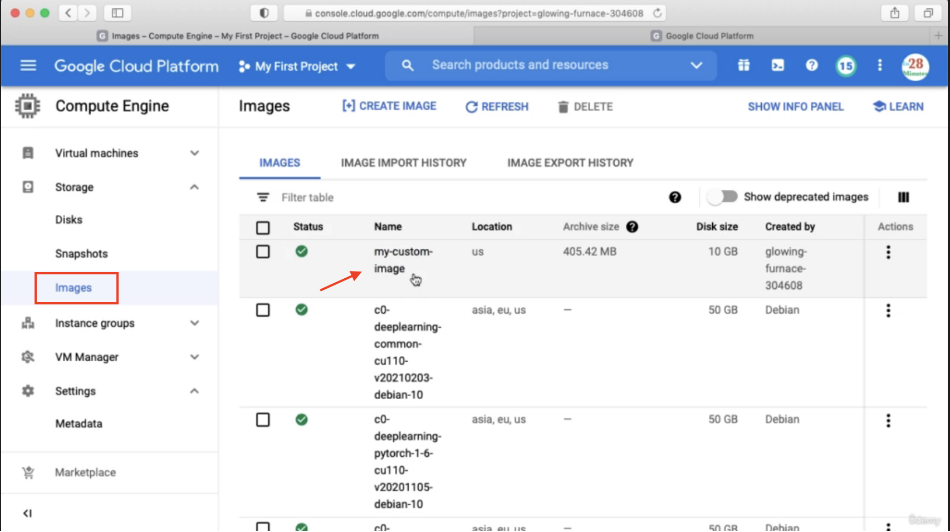Check the my-custom-image row checkbox

pyautogui.click(x=263, y=252)
